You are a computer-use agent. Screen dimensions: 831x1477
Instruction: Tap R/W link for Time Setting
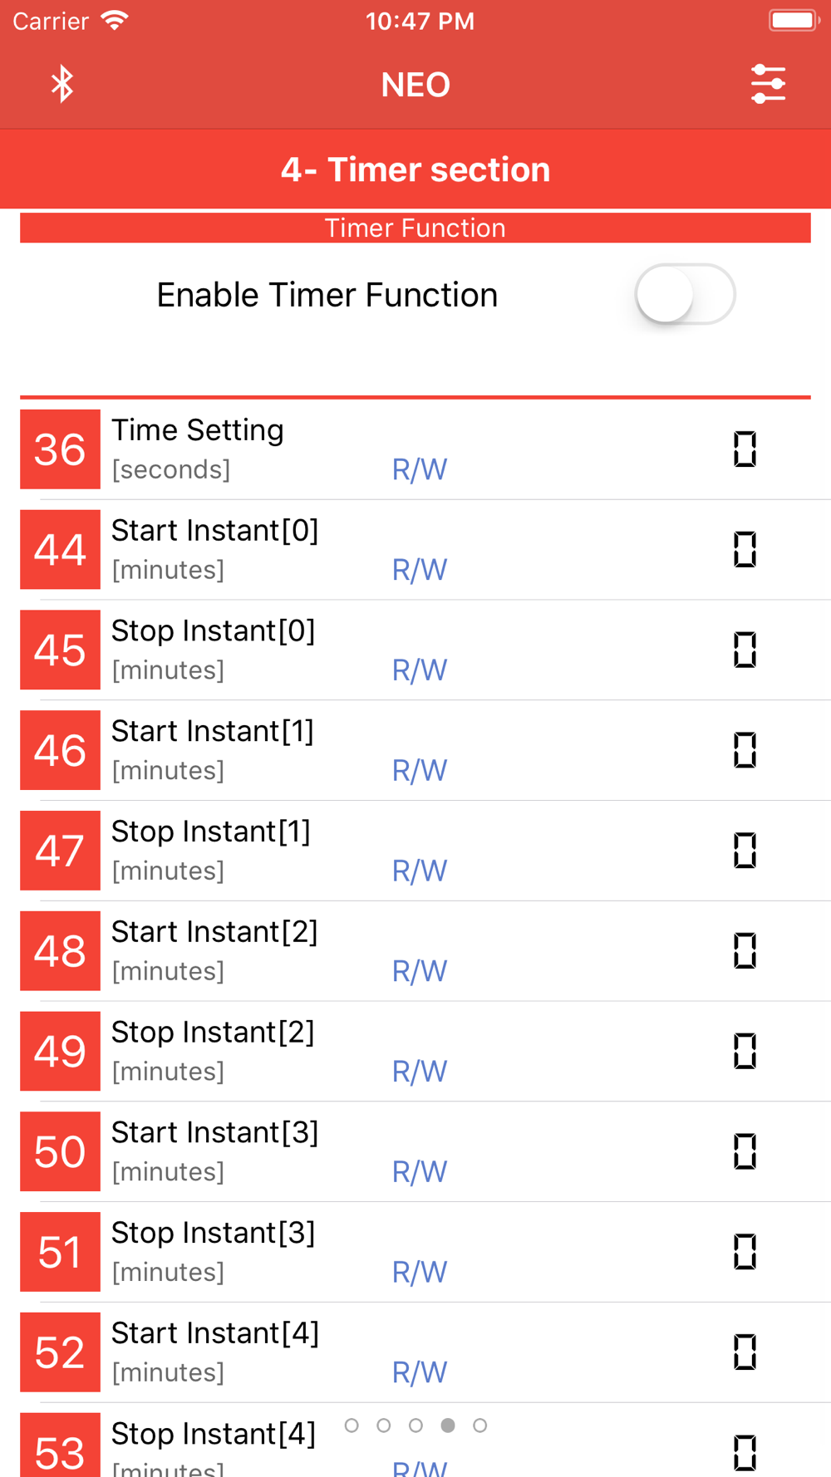(420, 470)
